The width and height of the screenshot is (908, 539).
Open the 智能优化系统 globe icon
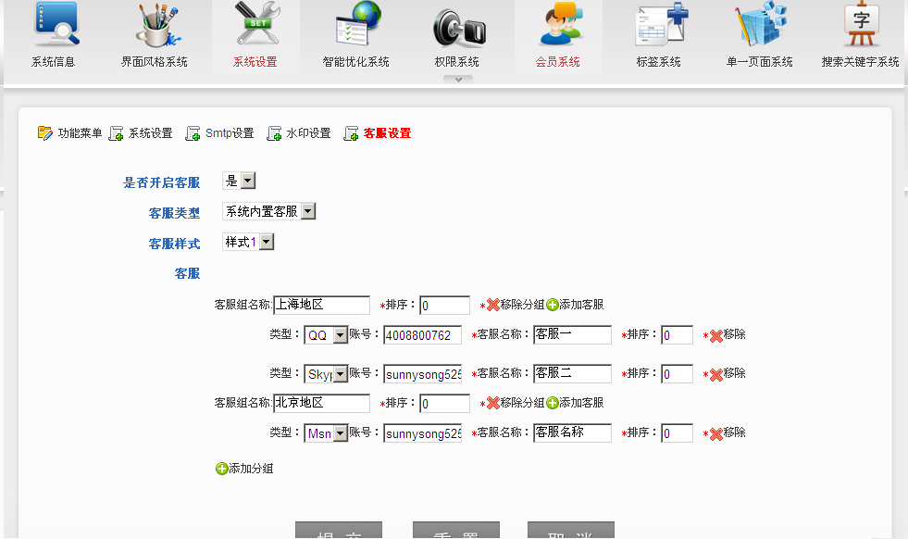356,26
